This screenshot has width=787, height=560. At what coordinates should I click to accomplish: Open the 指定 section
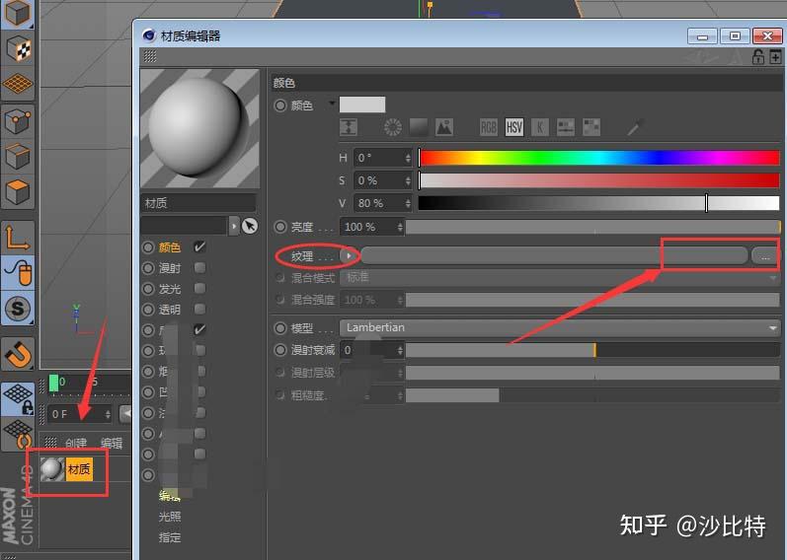coord(169,537)
